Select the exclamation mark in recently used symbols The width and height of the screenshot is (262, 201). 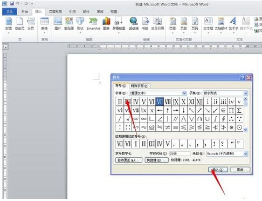[214, 144]
